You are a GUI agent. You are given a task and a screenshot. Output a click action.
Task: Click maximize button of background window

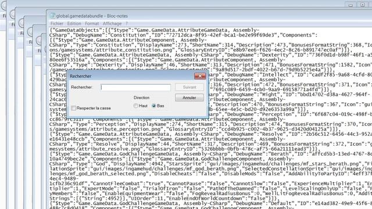[x=363, y=5]
